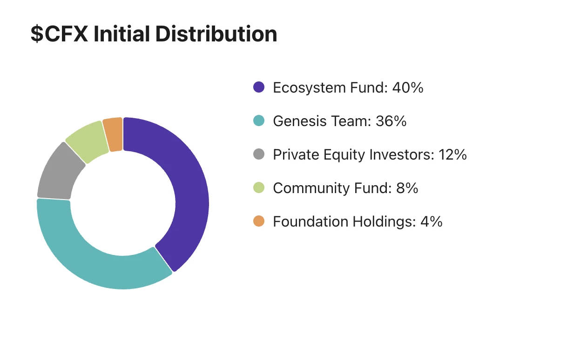Click the "Foundation Holdings" legend label text

tap(343, 221)
